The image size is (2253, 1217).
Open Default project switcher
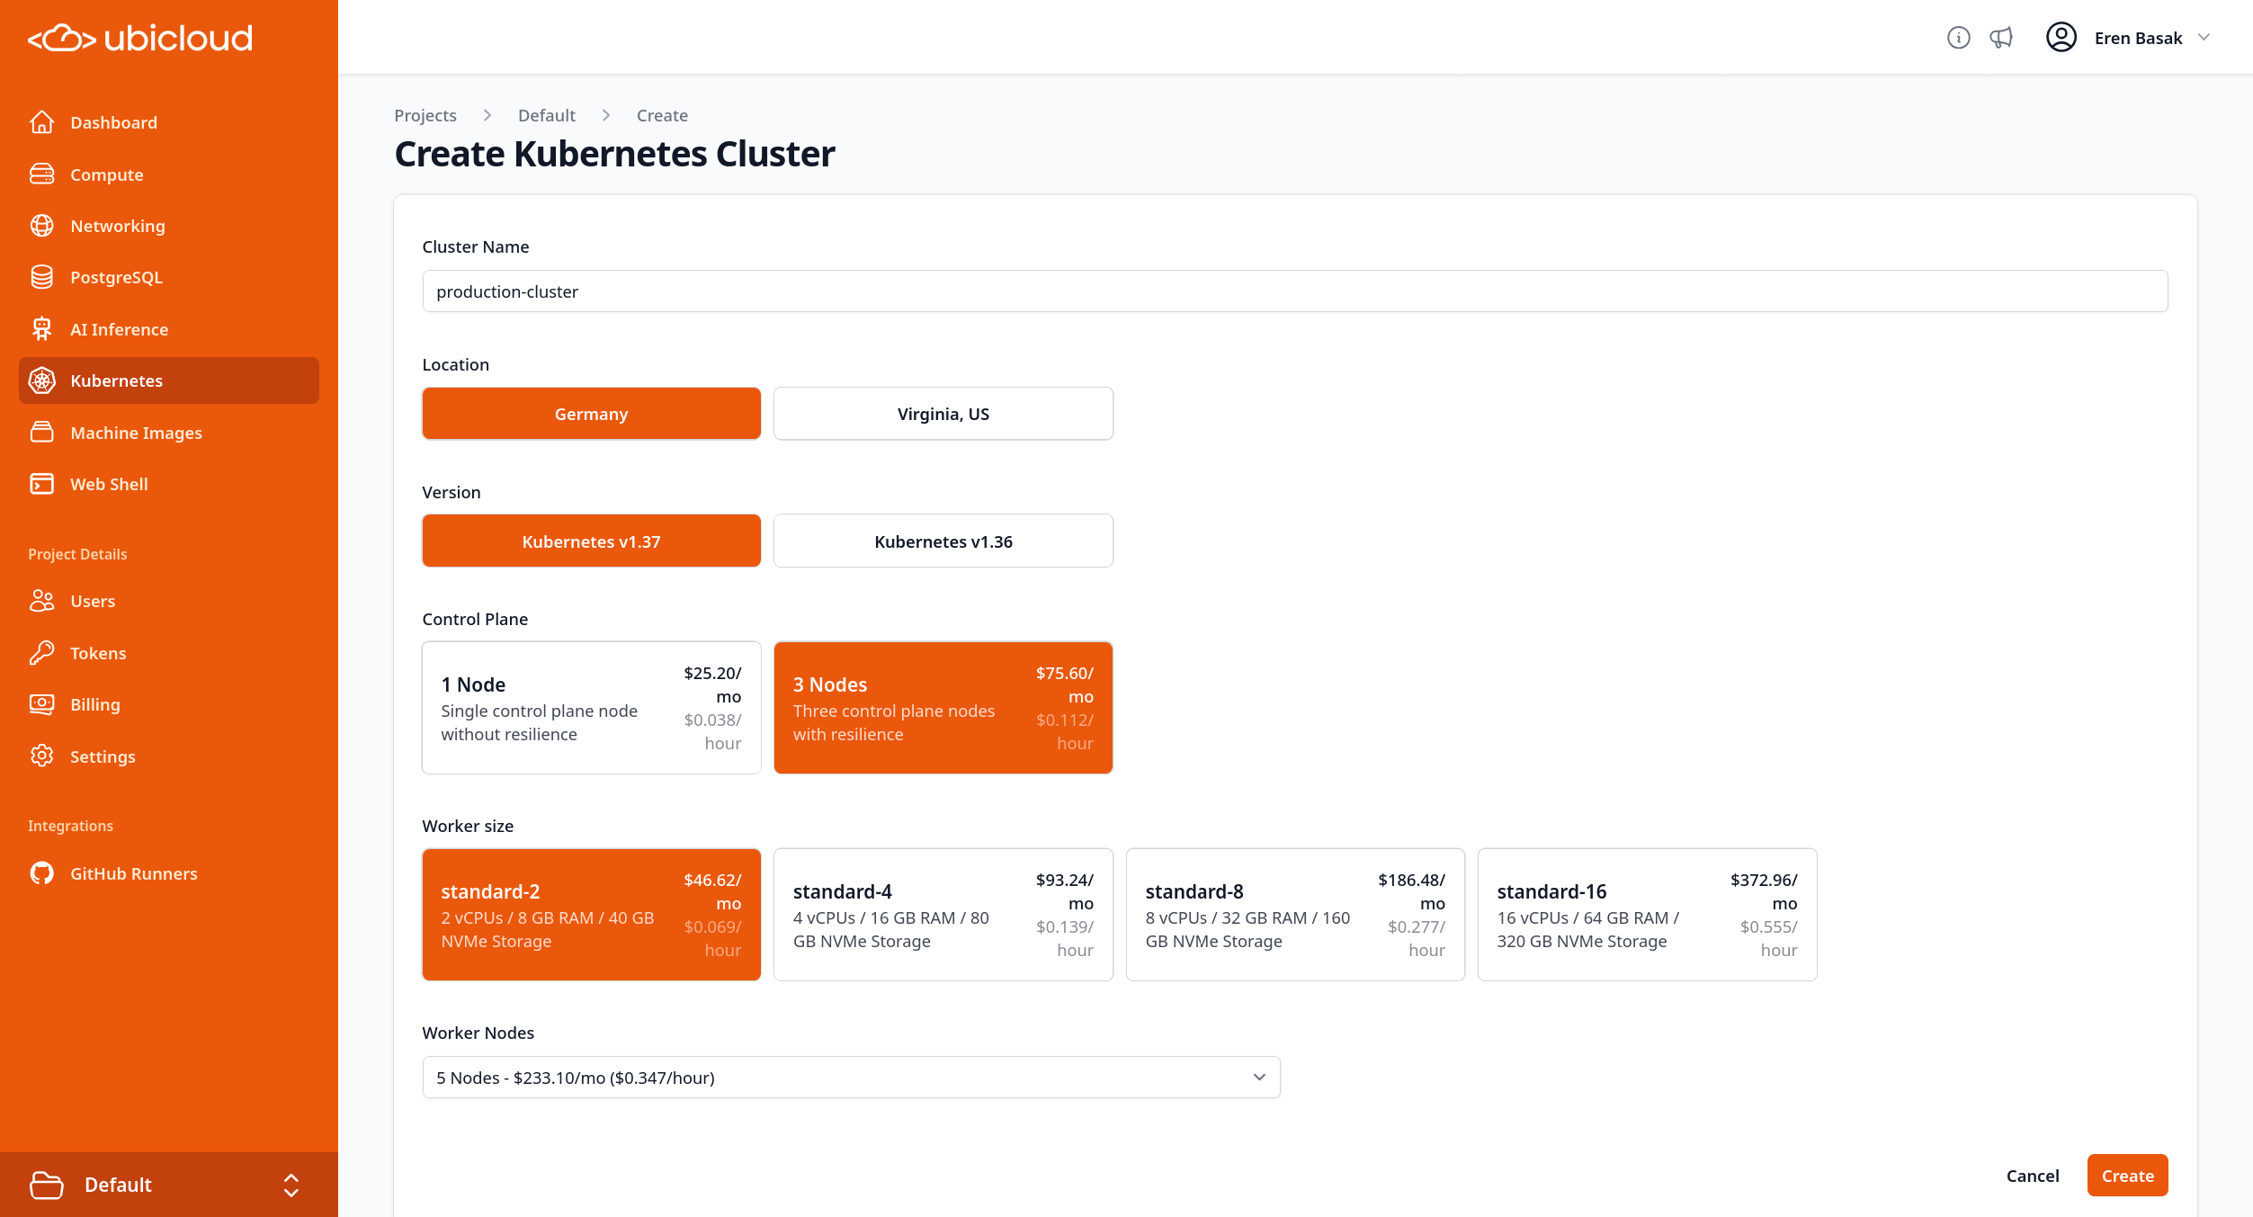169,1185
